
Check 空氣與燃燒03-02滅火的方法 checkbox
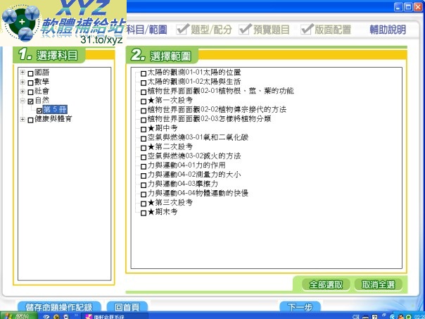click(144, 157)
